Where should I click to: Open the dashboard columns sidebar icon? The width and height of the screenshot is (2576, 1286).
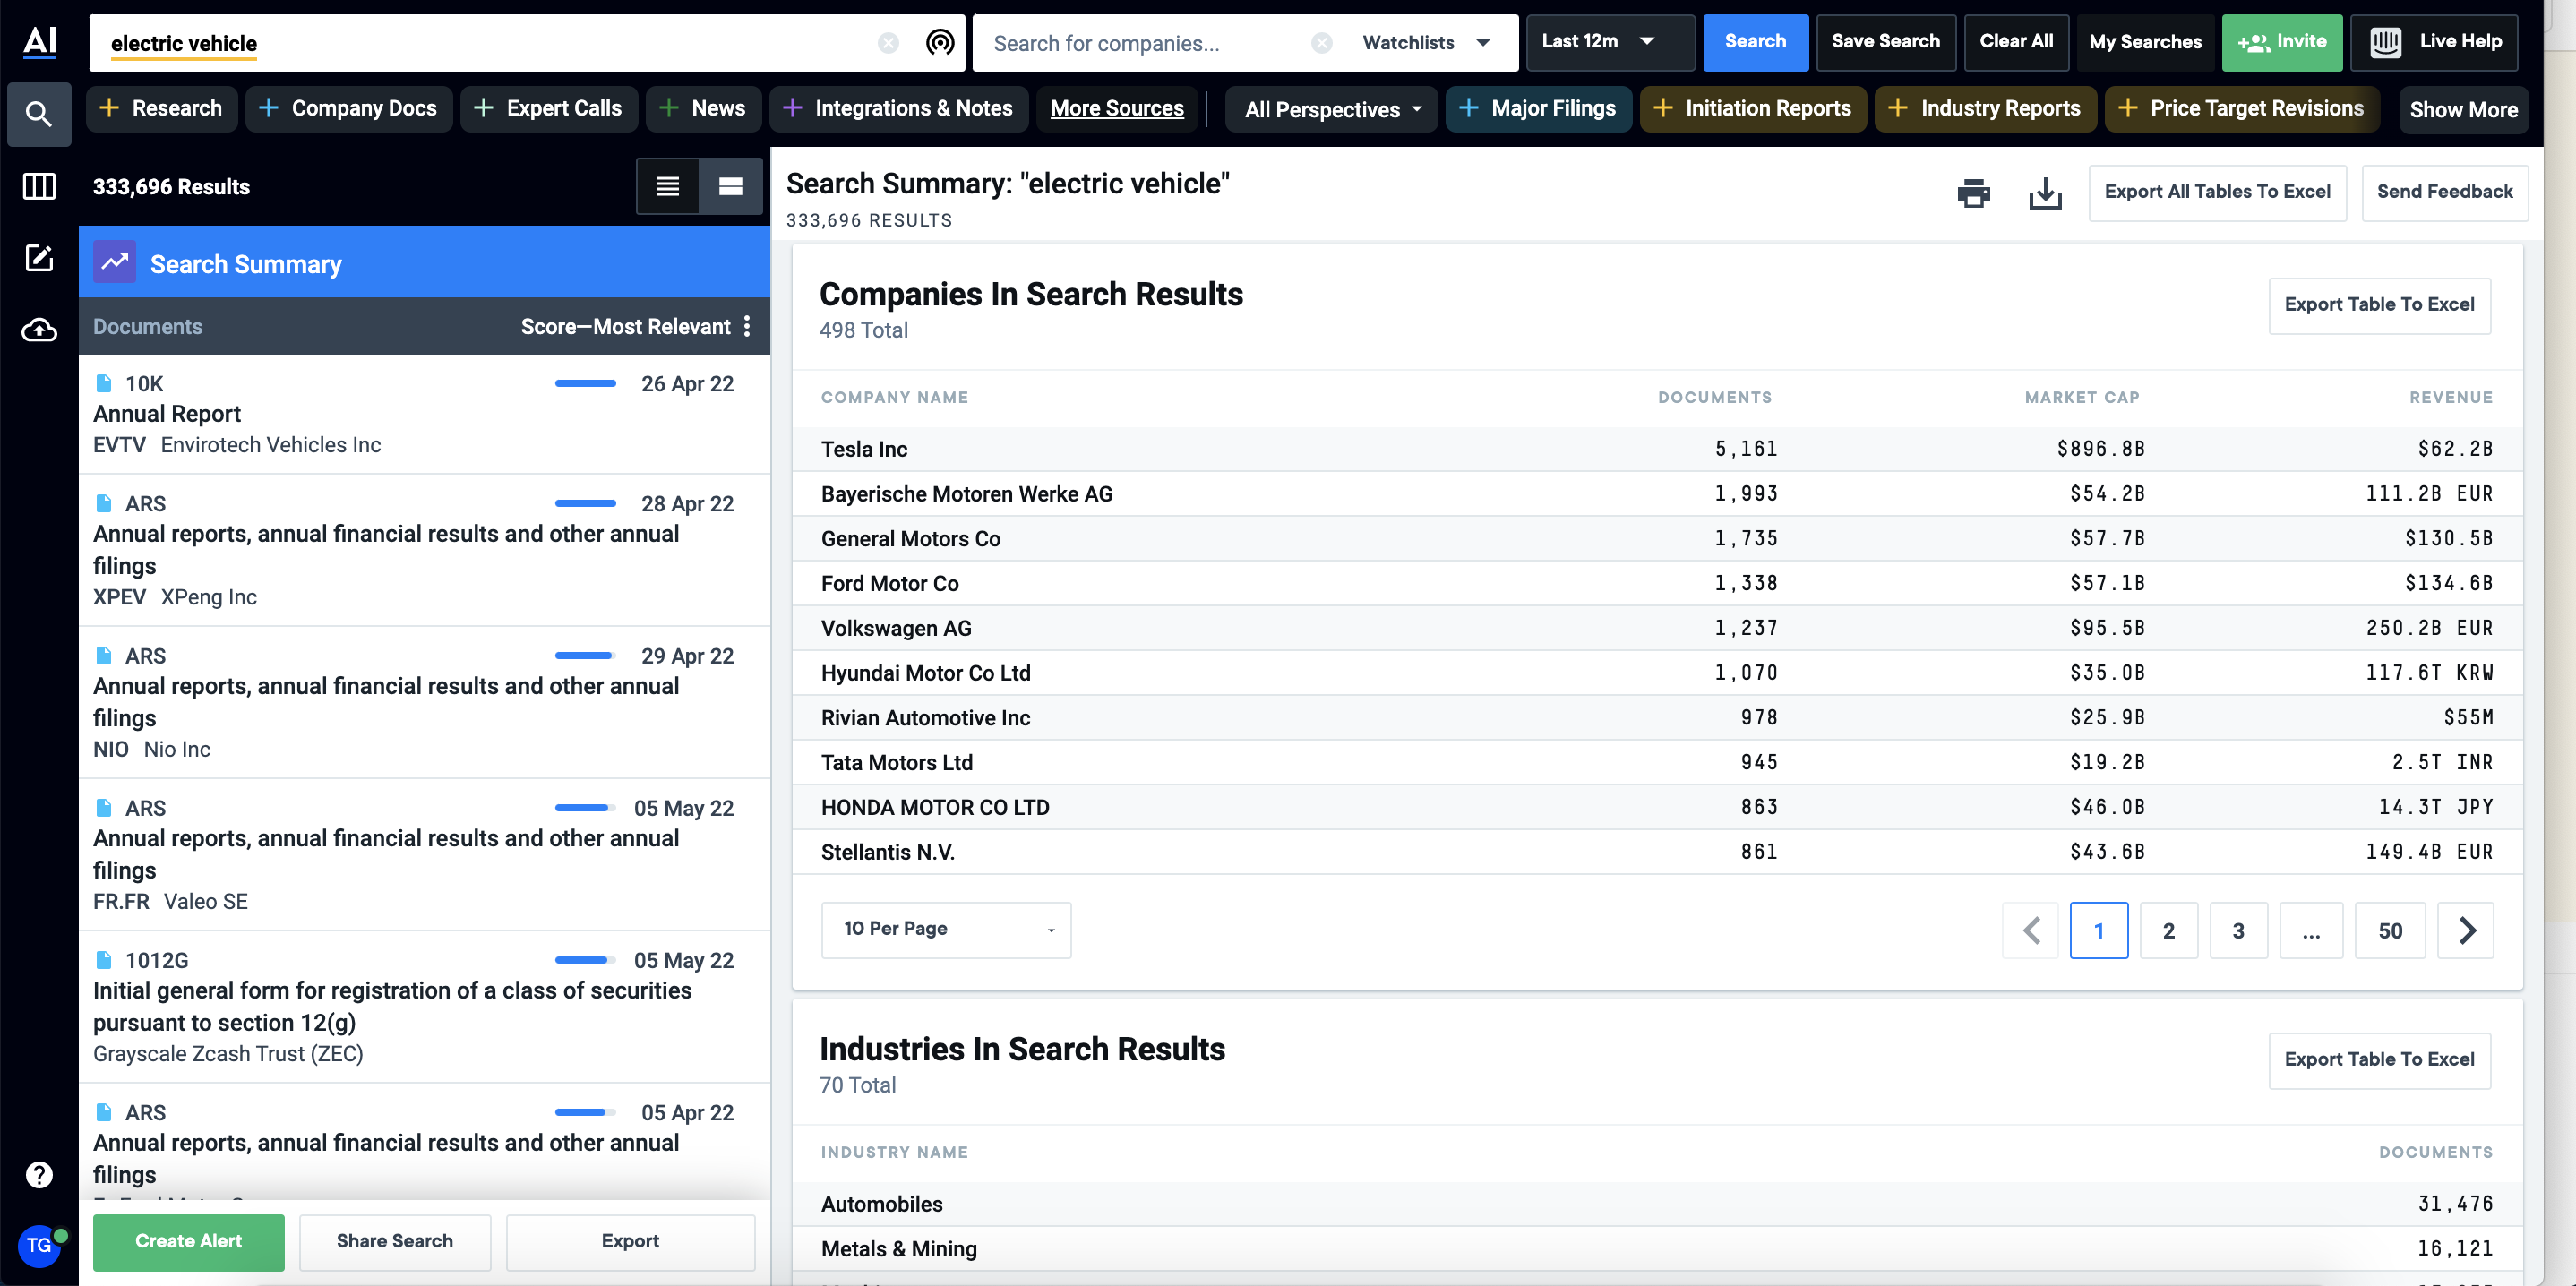click(39, 186)
